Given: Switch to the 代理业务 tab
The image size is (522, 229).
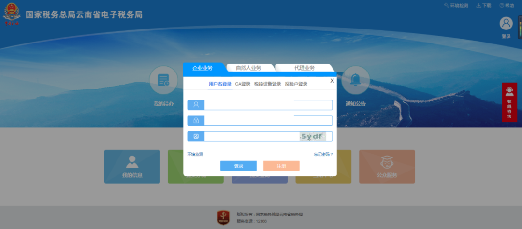Looking at the screenshot, I should (x=304, y=68).
